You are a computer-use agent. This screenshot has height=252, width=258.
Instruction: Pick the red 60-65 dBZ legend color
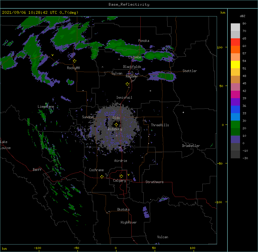(235, 42)
